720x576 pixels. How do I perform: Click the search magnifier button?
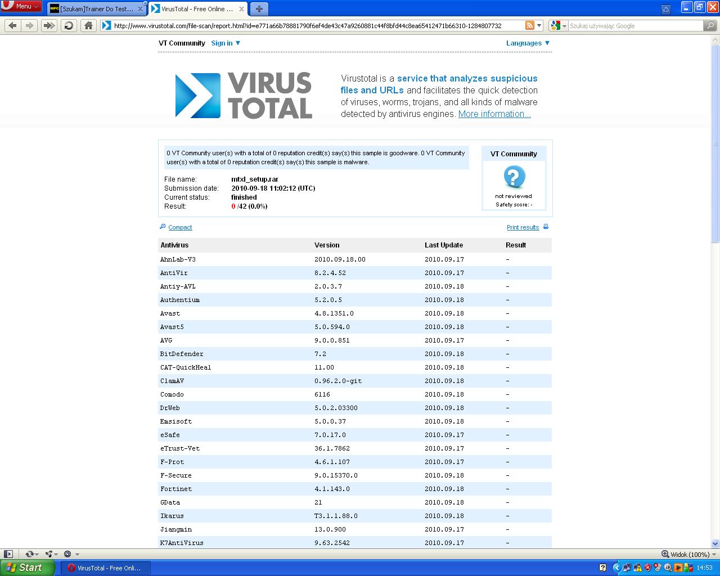pos(710,25)
